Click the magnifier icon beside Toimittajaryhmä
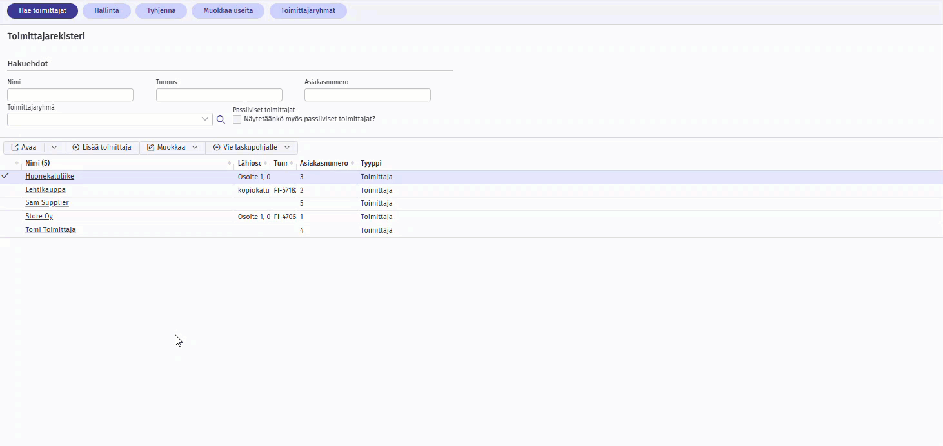943x446 pixels. point(221,119)
